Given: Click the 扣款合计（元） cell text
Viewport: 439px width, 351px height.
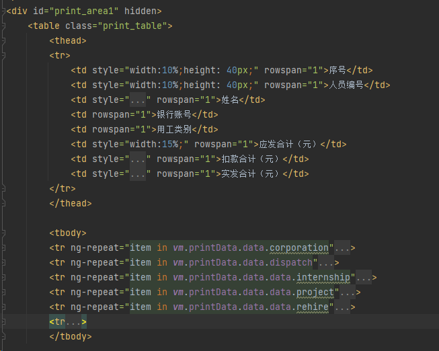Looking at the screenshot, I should [251, 159].
